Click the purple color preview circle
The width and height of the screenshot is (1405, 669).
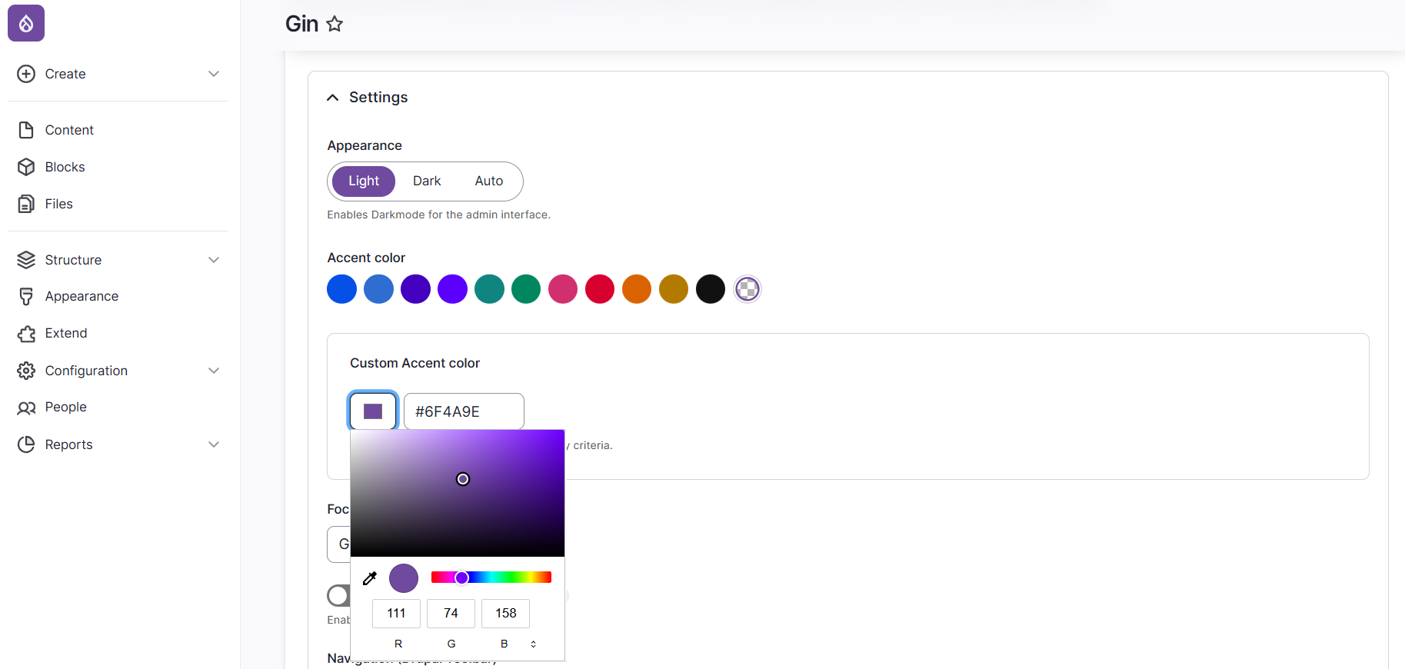(x=404, y=578)
